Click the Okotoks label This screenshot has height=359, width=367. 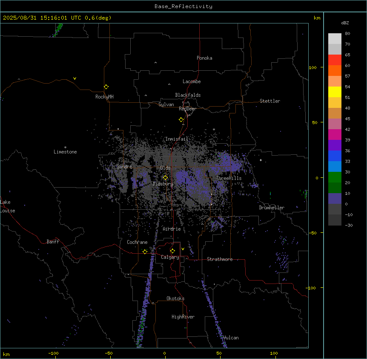point(175,298)
